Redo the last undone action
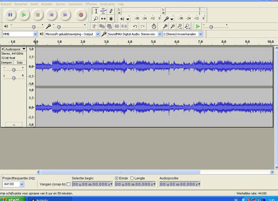This screenshot has height=201, width=278. 142,26
